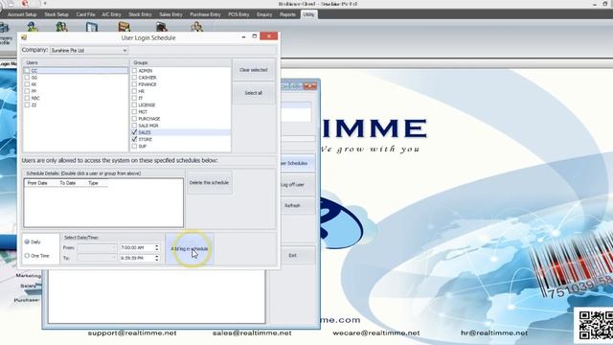Screen dimensions: 613x345
Task: Check the ADMIN group checkbox
Action: click(134, 71)
